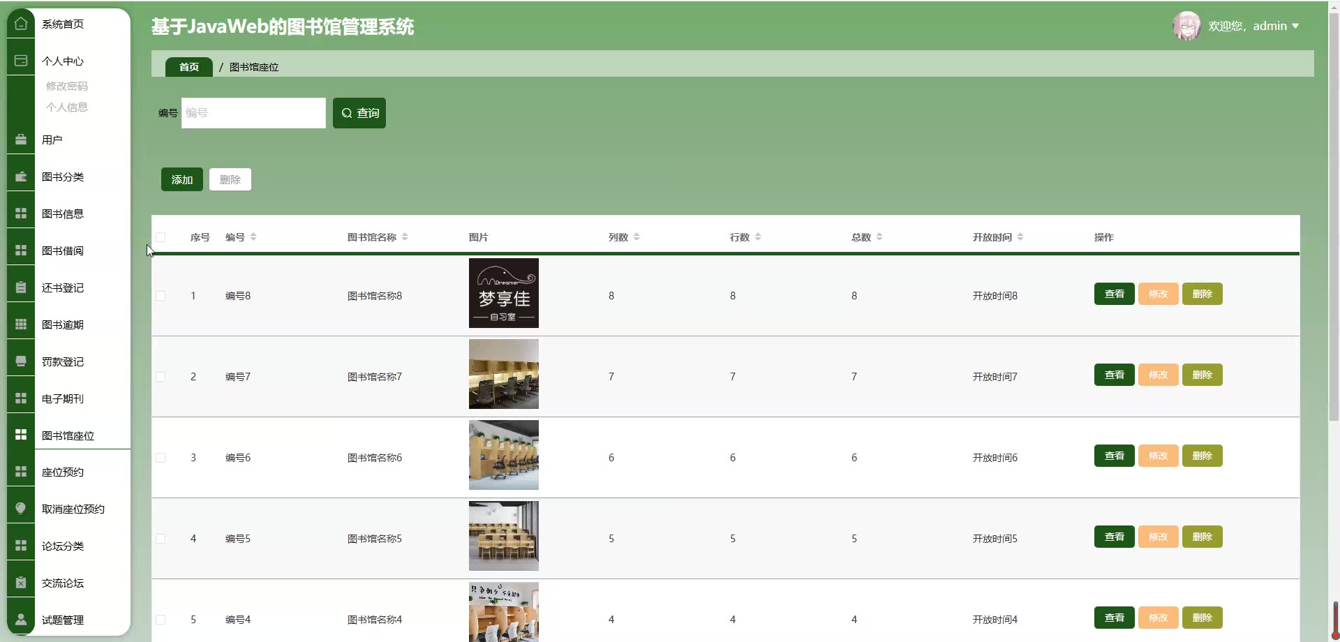
Task: Click the green 添加 button
Action: coord(181,179)
